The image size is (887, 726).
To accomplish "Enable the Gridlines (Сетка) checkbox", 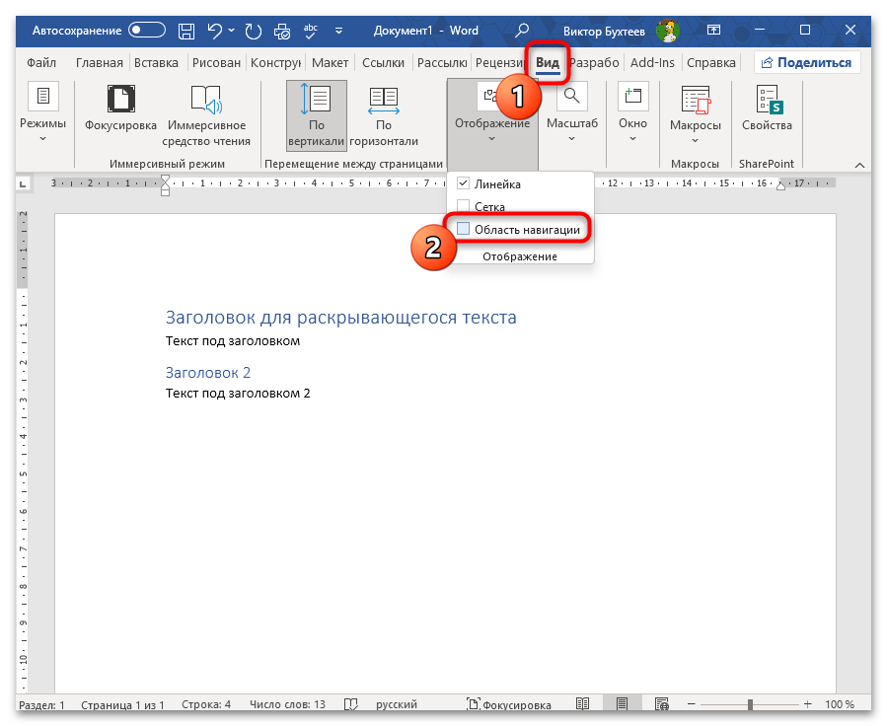I will pos(464,207).
